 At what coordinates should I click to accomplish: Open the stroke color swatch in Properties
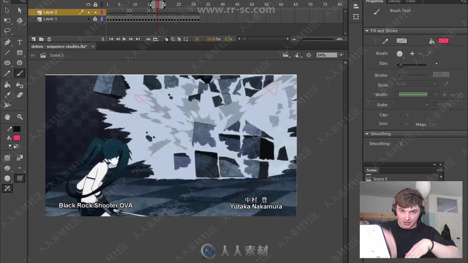402,41
